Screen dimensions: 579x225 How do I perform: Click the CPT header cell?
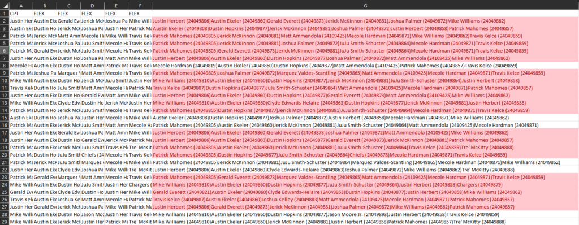(x=21, y=14)
